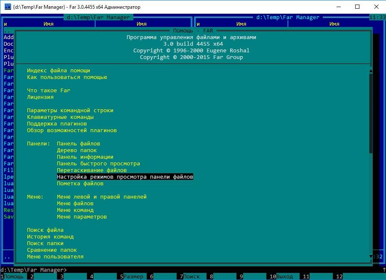Click 'Doc' entry in the left panel
Screen dimensions: 386x280
click(x=9, y=44)
